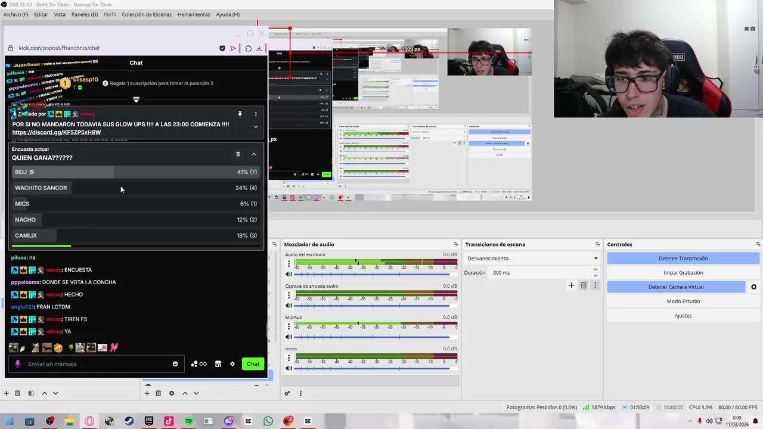
Task: Open scene filters icon
Action: [31, 393]
